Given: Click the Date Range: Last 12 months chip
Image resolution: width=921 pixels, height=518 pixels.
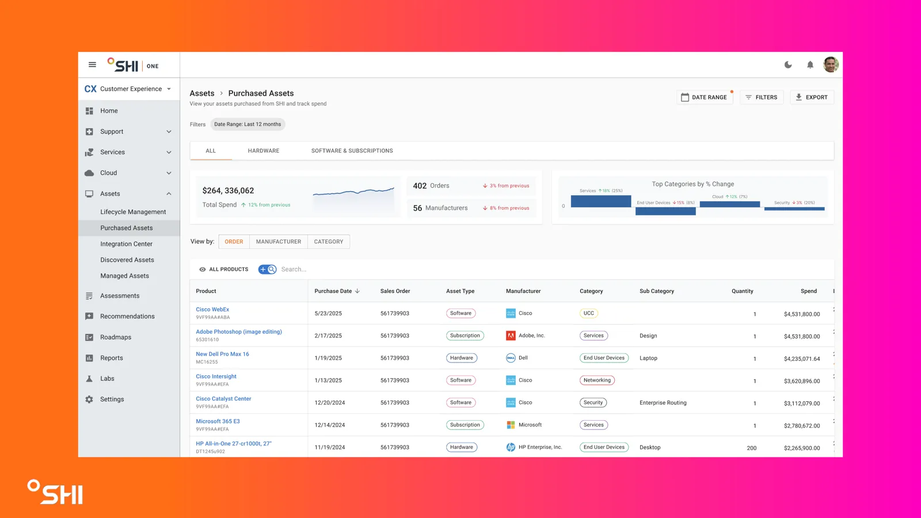Looking at the screenshot, I should (x=248, y=124).
